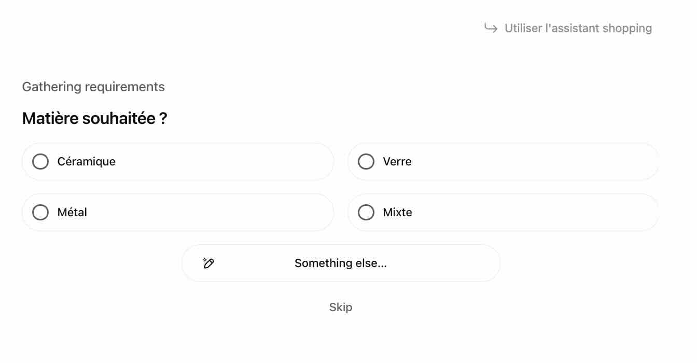
Task: Click the Métal label text
Action: (x=72, y=213)
